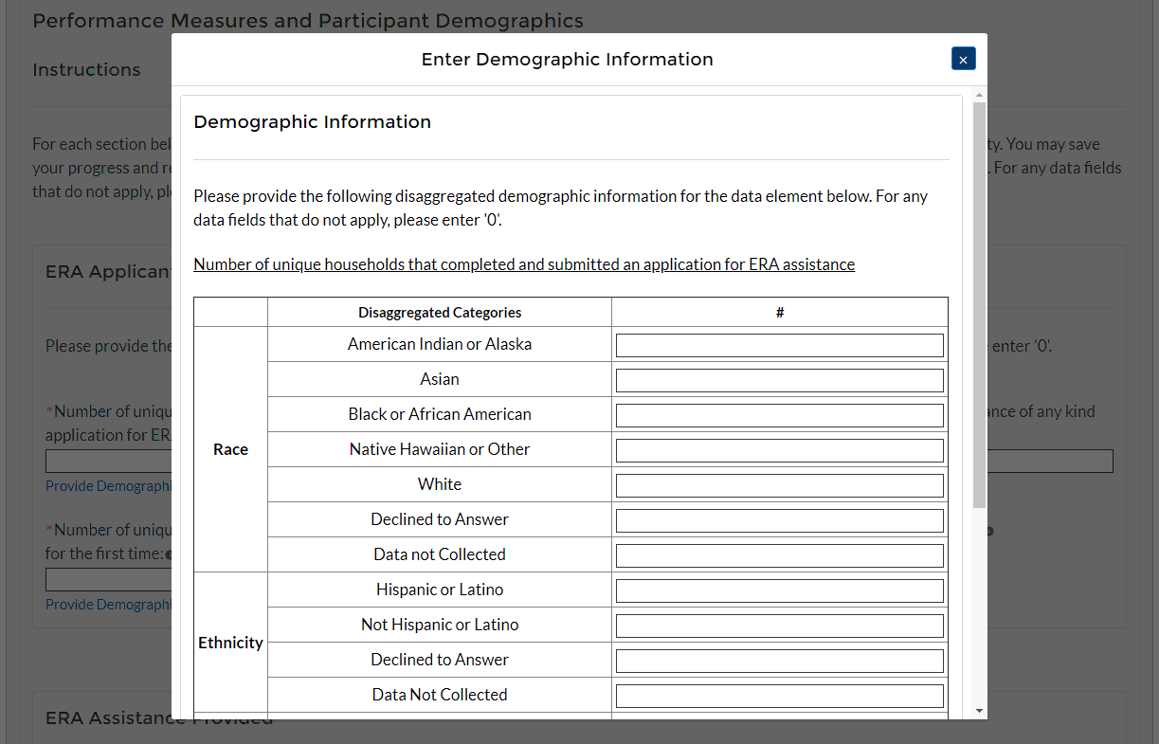Screen dimensions: 1159x744
Task: Click Race Declined to Answer input field
Action: click(x=779, y=520)
